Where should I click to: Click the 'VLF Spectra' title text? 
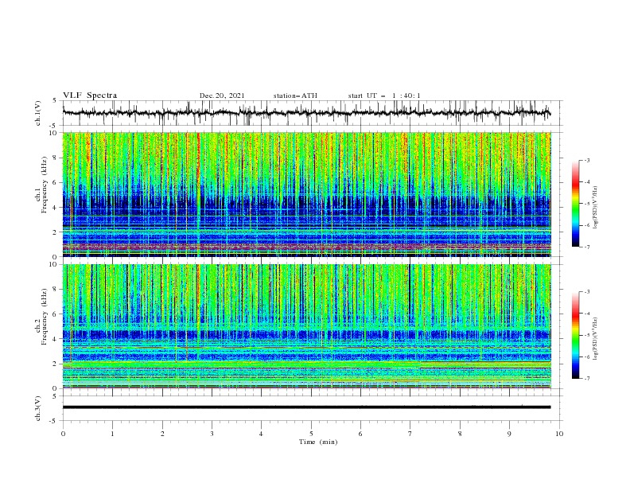(x=90, y=95)
